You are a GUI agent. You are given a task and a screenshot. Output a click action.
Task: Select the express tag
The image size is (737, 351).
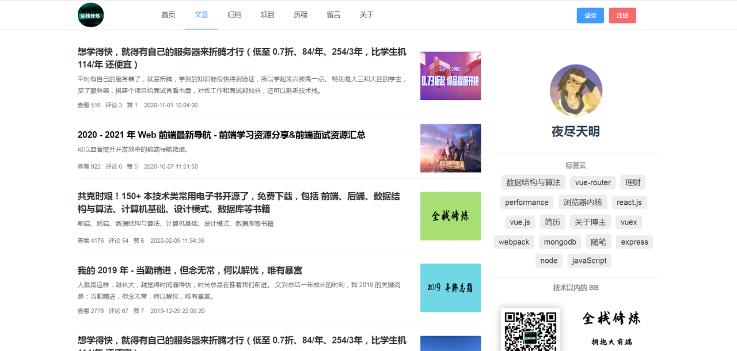coord(635,242)
